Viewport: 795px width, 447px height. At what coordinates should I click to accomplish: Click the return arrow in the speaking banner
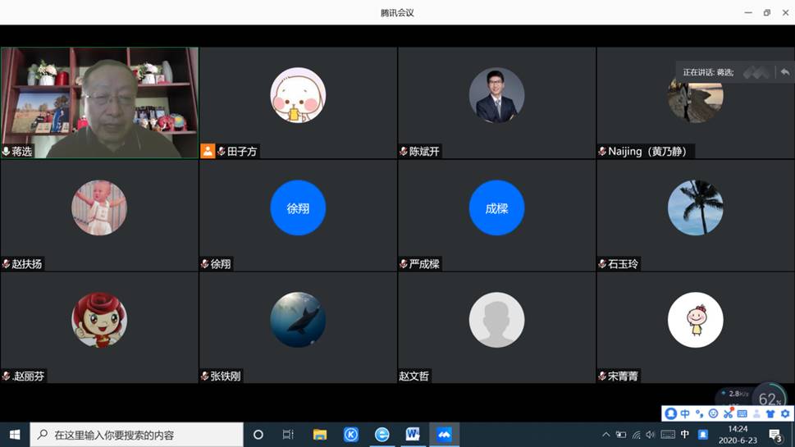[x=784, y=72]
